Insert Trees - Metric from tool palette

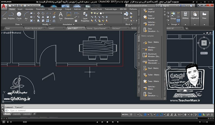point(151,81)
